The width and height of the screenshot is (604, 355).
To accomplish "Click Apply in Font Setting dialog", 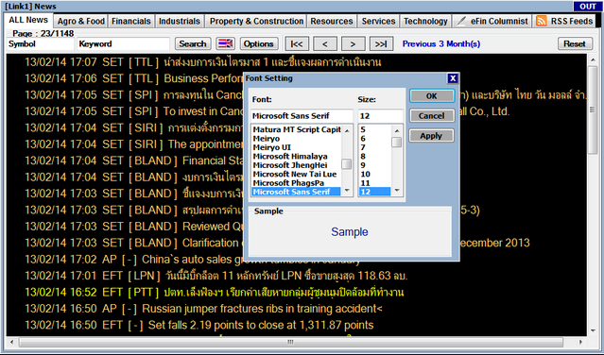I will tap(431, 136).
